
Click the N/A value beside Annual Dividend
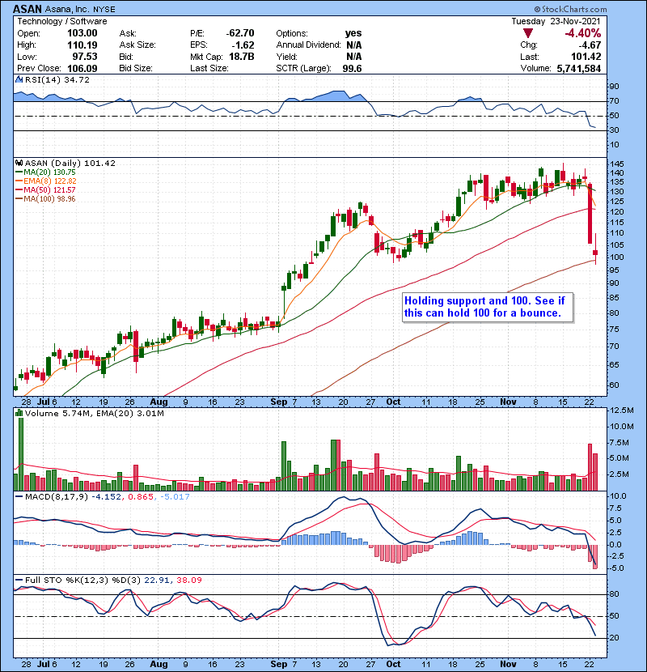point(353,45)
